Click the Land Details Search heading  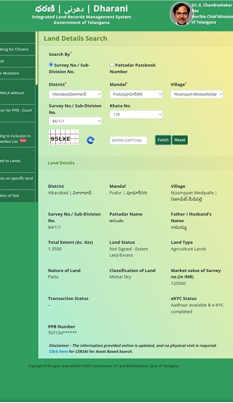[x=75, y=38]
